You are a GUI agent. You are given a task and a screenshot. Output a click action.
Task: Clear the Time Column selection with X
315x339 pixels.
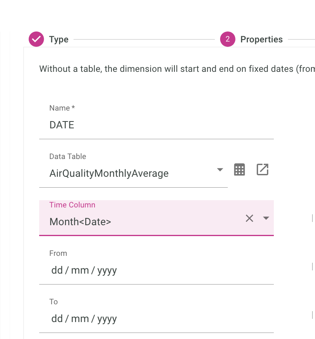(x=250, y=218)
